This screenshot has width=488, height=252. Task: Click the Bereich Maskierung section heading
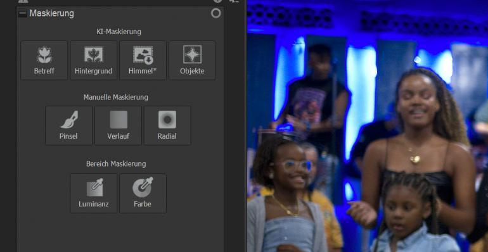coord(116,163)
